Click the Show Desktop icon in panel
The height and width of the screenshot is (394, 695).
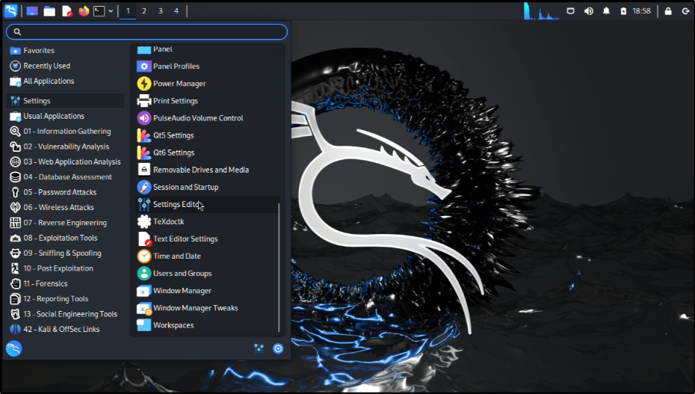(32, 11)
